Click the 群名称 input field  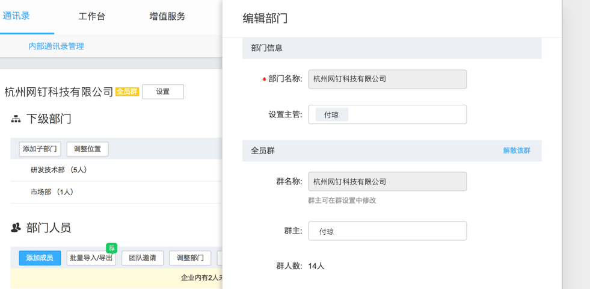387,182
